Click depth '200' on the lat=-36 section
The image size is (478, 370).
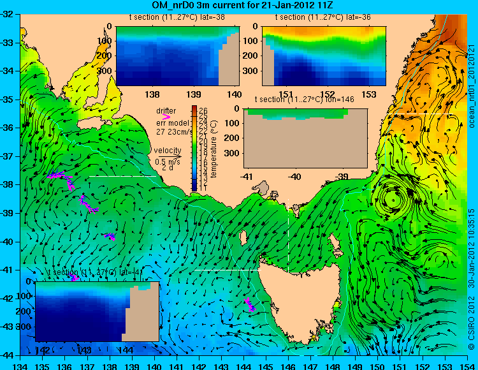pos(252,56)
